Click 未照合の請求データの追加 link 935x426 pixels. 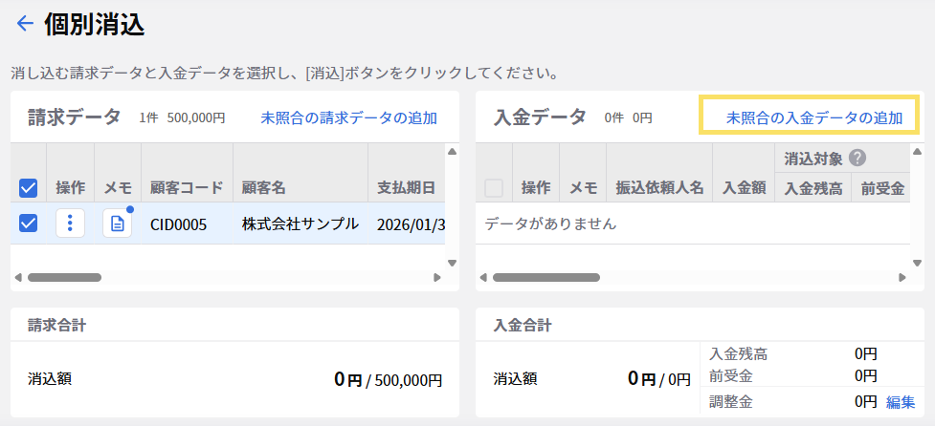(x=348, y=118)
